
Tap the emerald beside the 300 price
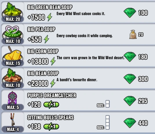click(x=130, y=79)
